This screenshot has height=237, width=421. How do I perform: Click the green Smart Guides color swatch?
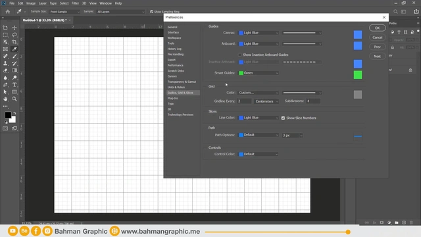(358, 74)
